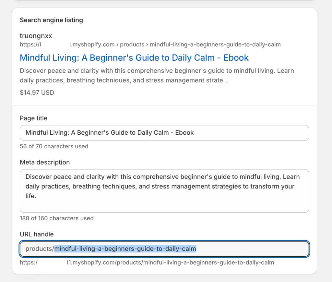
Task: Click the full product URL below the handle field
Action: point(146,263)
